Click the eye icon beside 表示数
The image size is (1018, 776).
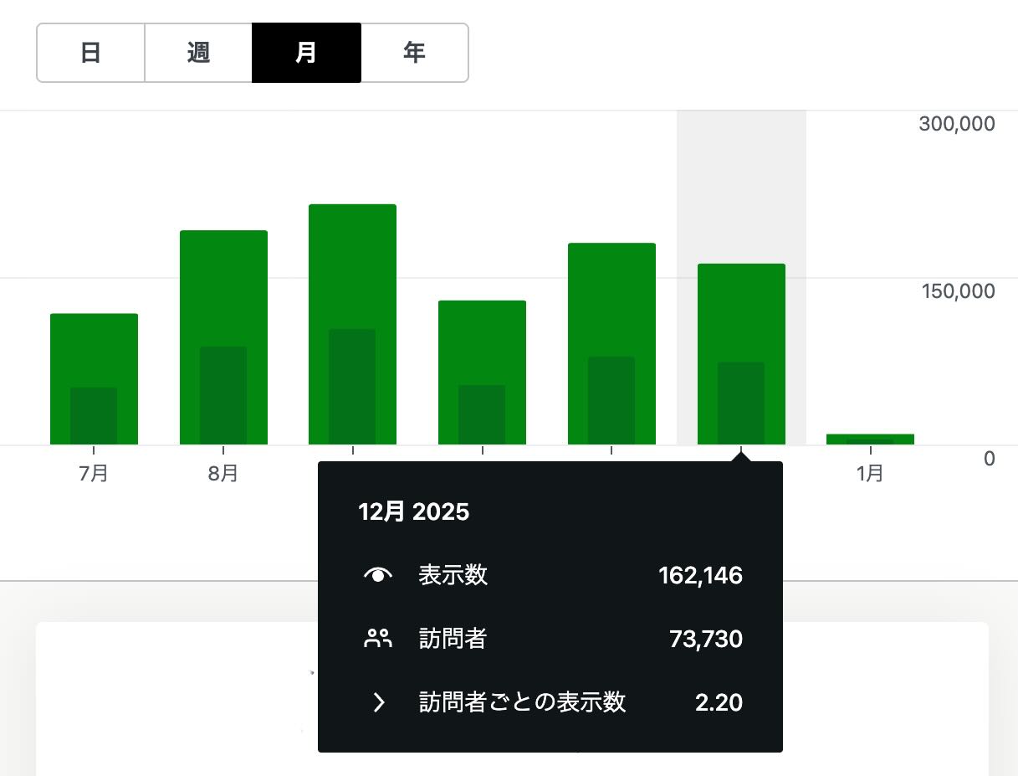(x=378, y=575)
